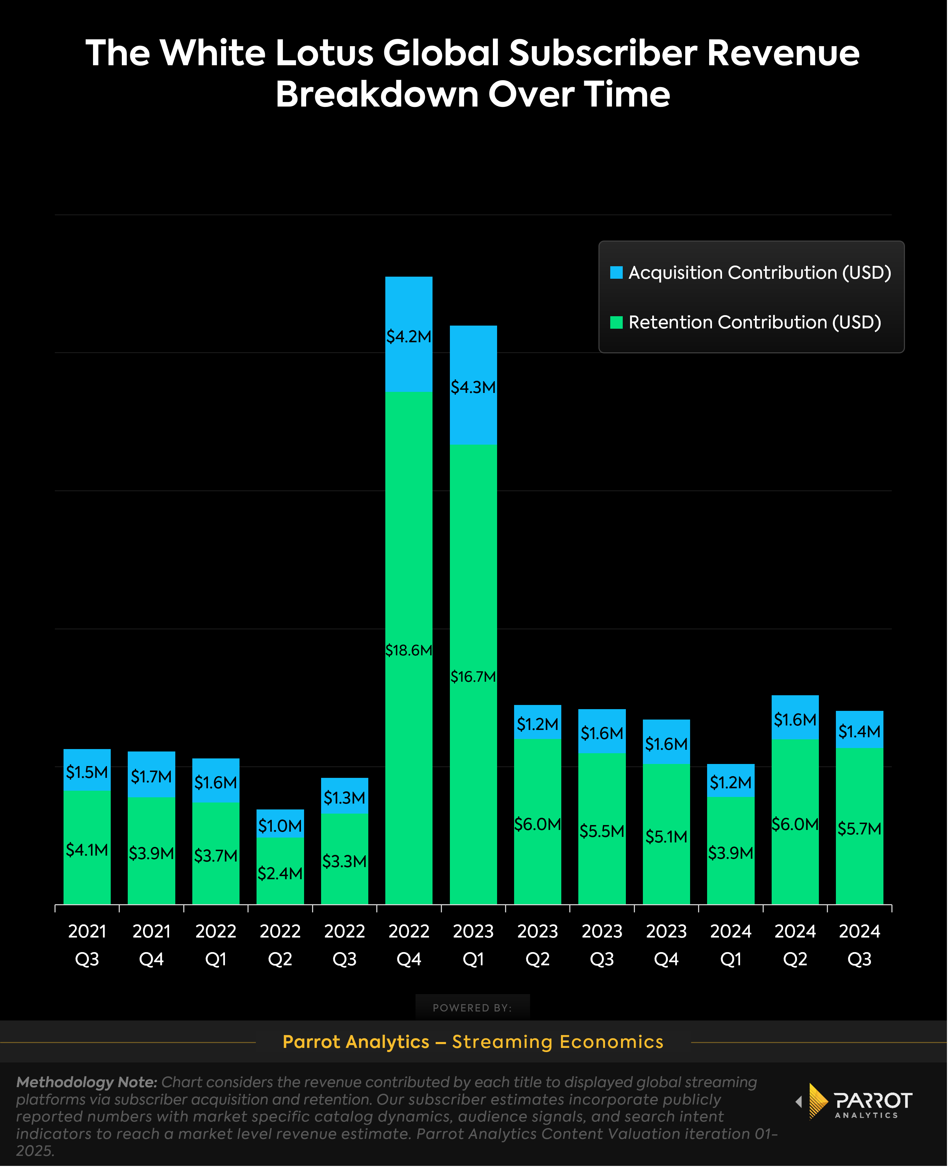Click the $5.1M retention label for 2023 Q4

pos(666,837)
